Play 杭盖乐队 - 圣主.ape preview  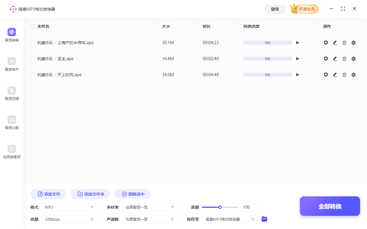297,58
